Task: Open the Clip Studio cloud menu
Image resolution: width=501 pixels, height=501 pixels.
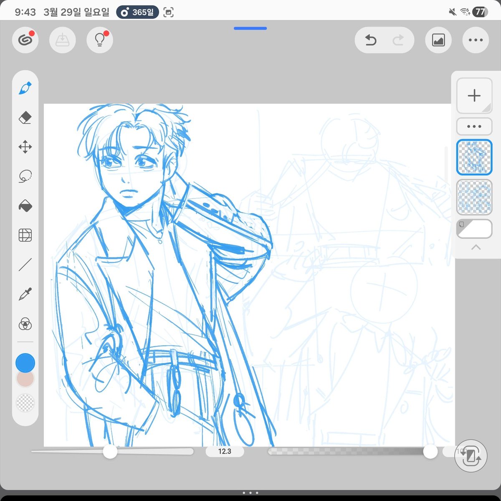Action: [25, 40]
